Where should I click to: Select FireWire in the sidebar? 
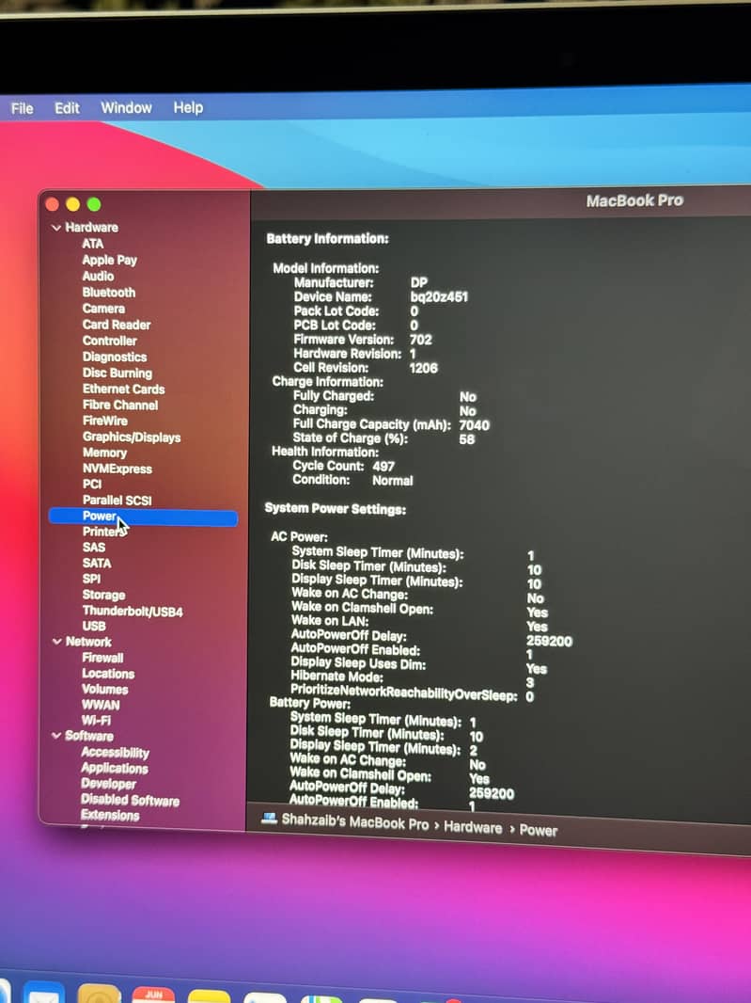pyautogui.click(x=105, y=421)
